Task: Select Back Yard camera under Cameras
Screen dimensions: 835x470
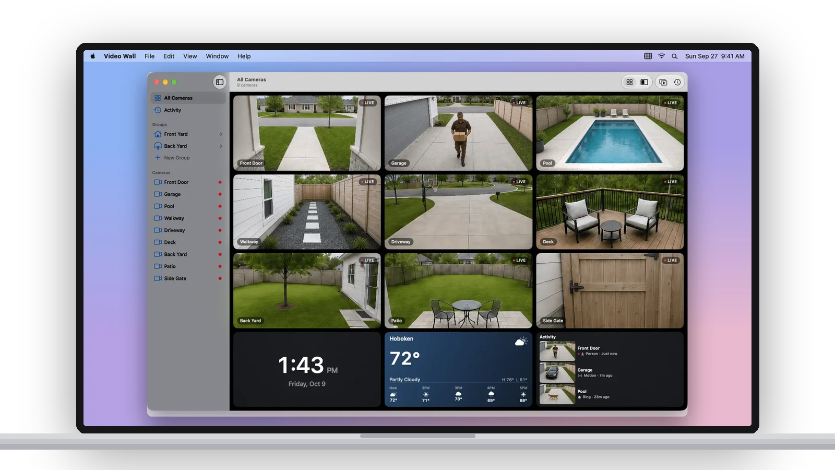Action: 188,254
